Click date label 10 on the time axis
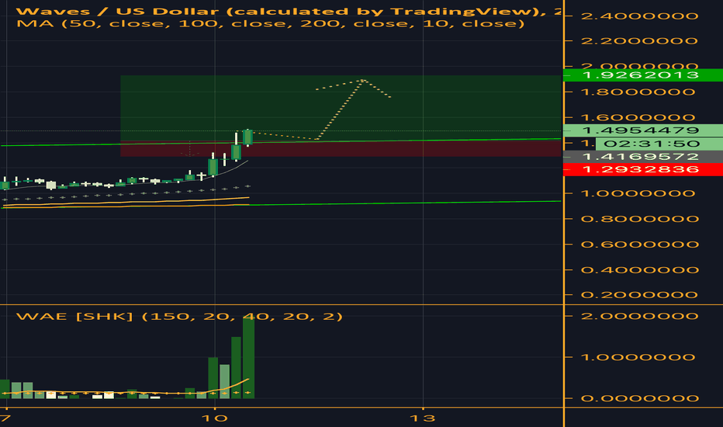The image size is (723, 427). 215,418
